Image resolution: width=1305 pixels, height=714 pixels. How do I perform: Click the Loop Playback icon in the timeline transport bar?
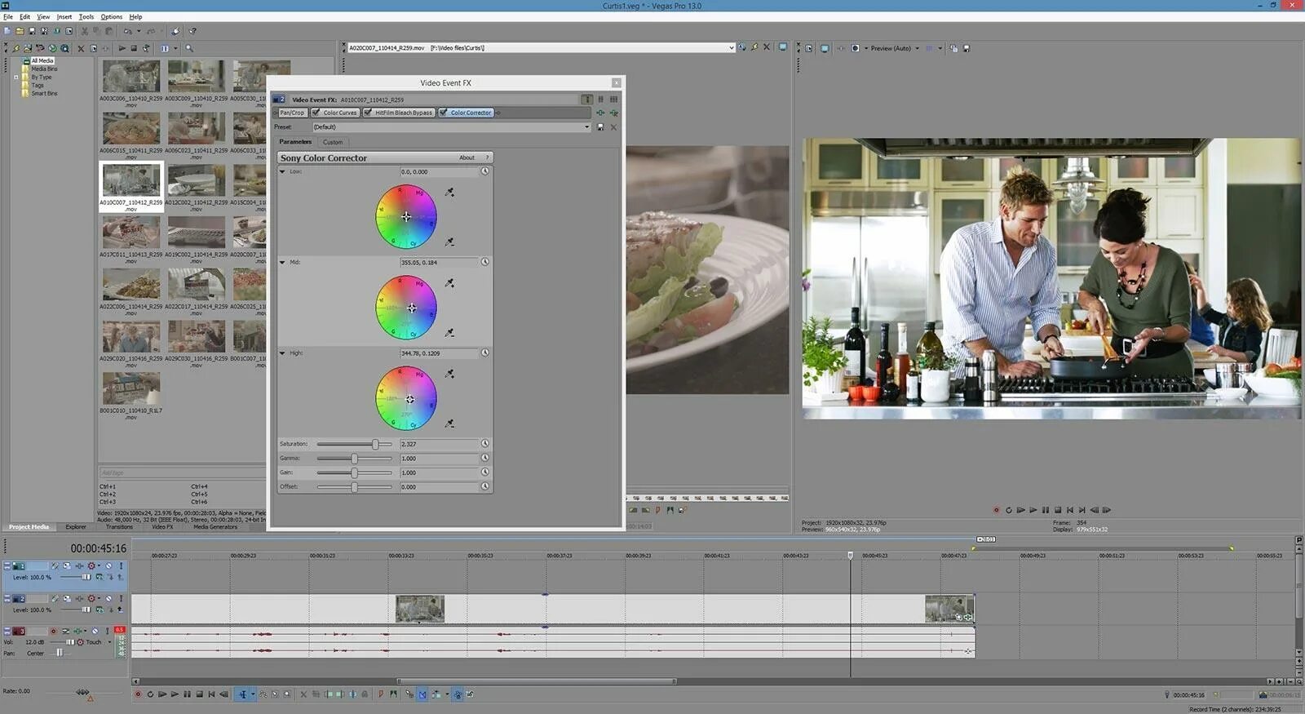(x=150, y=694)
